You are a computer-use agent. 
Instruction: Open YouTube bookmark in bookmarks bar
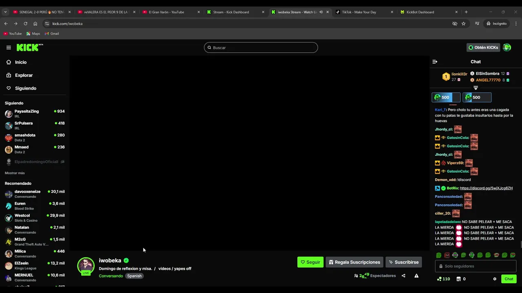13,33
